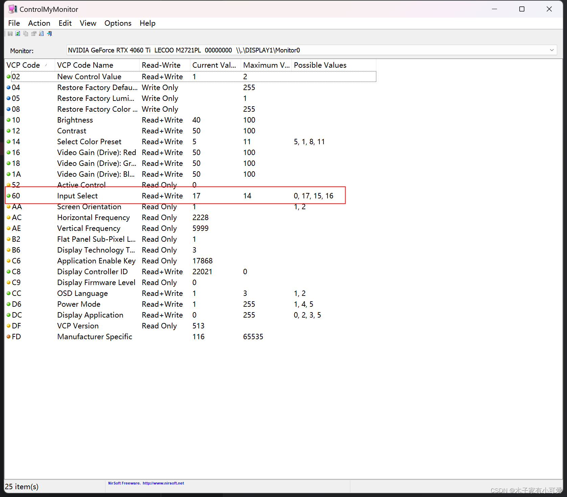Select the Screen Orientation row
The width and height of the screenshot is (567, 497).
click(191, 207)
